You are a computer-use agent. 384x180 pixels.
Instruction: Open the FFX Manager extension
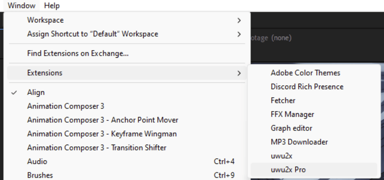click(x=292, y=115)
